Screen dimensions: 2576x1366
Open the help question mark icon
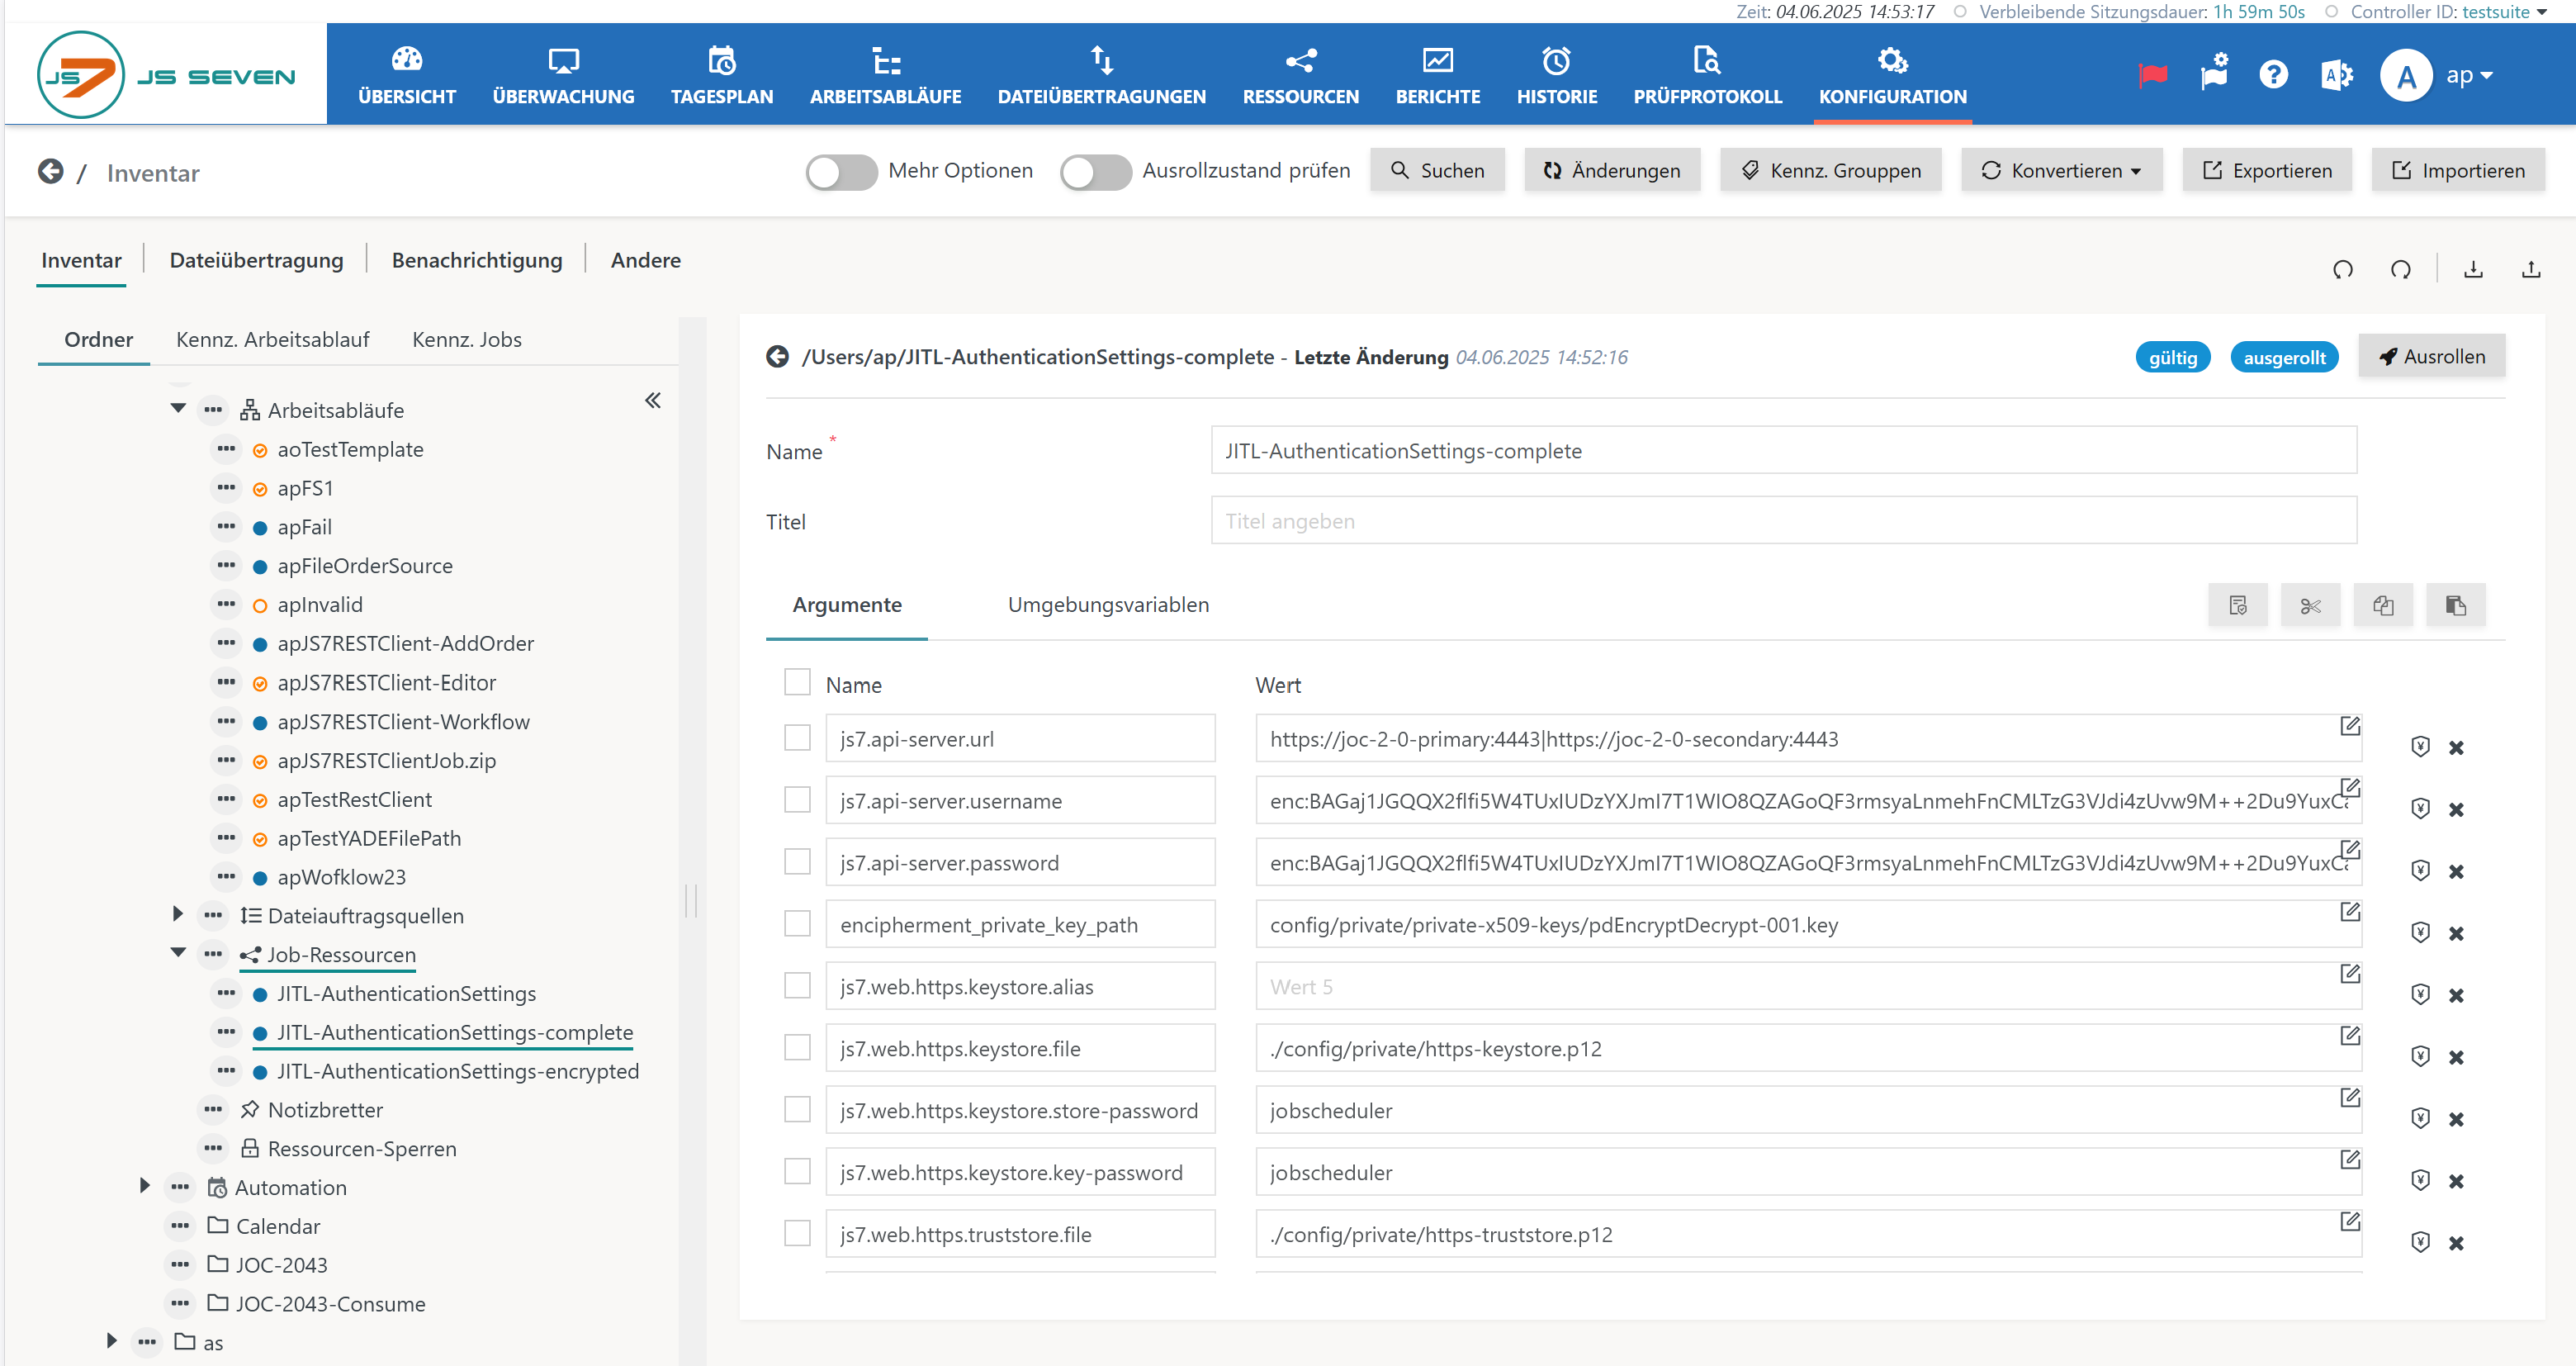pos(2273,74)
